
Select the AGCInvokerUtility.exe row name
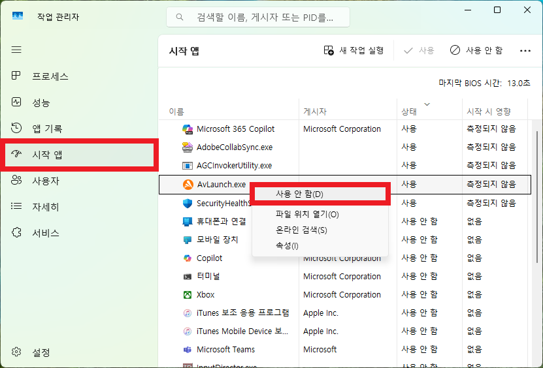[234, 166]
